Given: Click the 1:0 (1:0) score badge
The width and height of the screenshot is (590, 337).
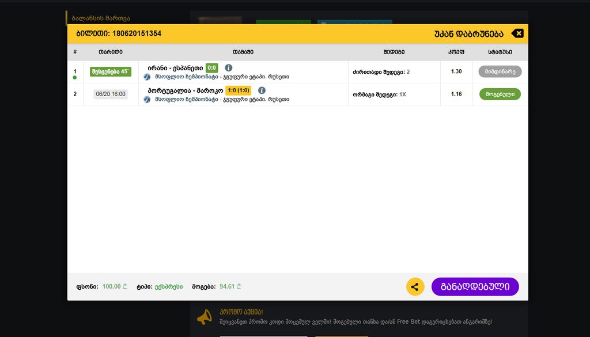Looking at the screenshot, I should pos(238,90).
